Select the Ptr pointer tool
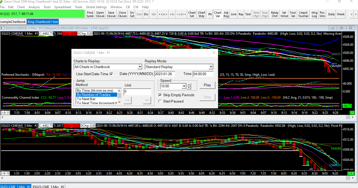 (x=210, y=14)
